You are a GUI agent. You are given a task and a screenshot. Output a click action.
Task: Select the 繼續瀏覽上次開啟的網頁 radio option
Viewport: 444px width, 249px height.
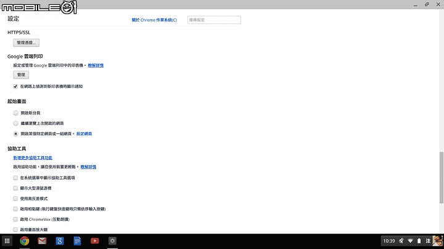(15, 124)
